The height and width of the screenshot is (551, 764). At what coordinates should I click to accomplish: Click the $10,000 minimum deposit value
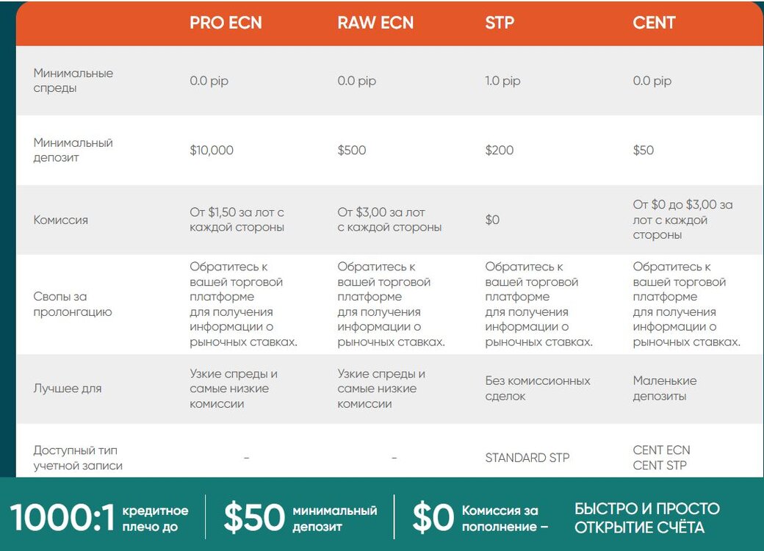[x=212, y=150]
